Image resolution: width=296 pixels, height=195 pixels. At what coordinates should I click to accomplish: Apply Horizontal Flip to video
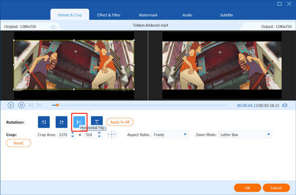point(79,122)
